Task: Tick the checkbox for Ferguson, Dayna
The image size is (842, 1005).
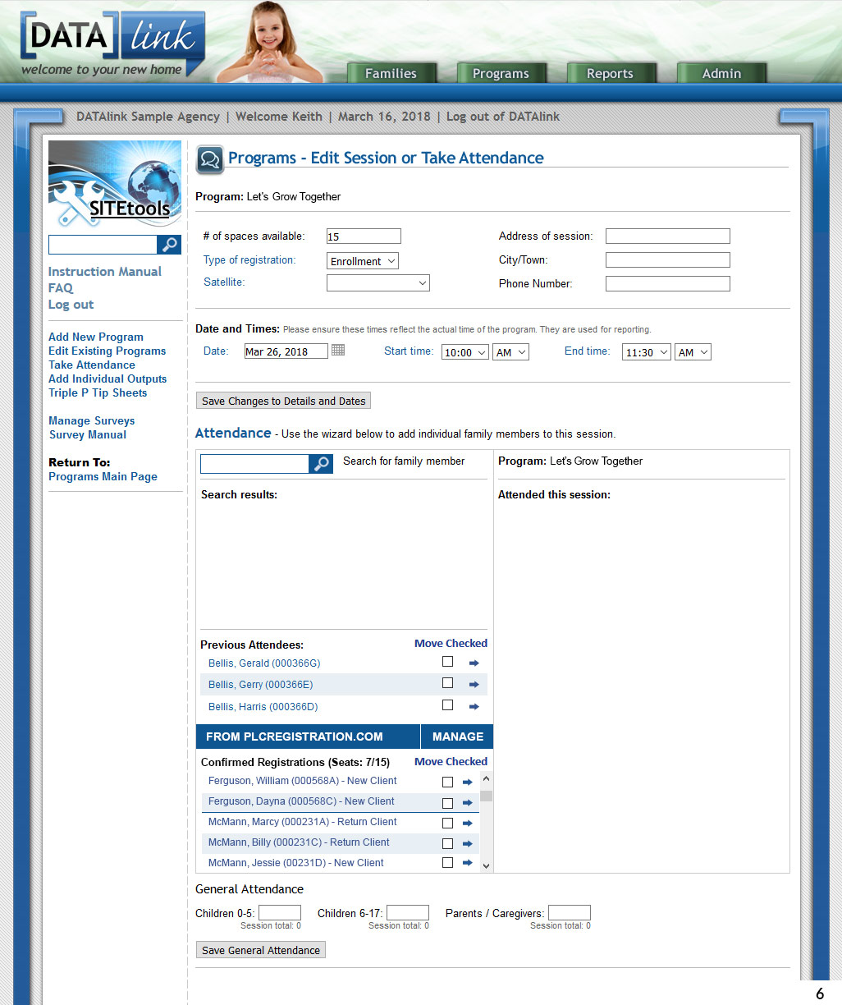Action: [x=447, y=803]
